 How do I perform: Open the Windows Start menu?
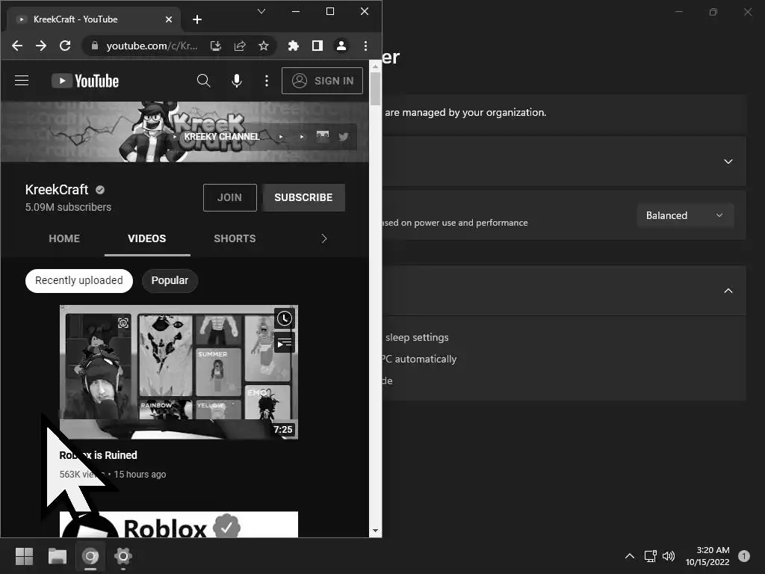point(24,556)
